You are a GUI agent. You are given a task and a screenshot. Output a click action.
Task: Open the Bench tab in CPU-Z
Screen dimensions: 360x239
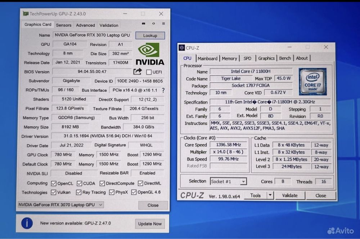click(285, 58)
